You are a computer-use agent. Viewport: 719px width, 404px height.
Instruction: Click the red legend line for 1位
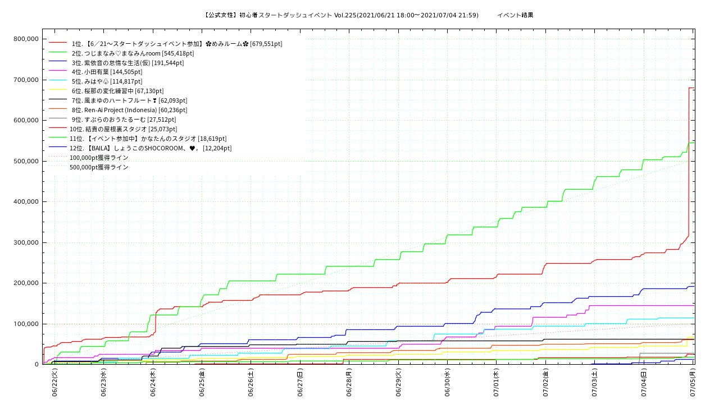click(58, 43)
